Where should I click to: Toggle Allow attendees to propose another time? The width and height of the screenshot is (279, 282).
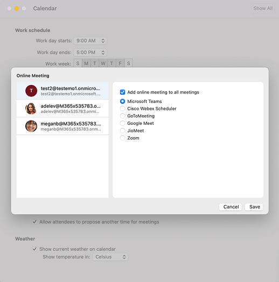[34, 222]
